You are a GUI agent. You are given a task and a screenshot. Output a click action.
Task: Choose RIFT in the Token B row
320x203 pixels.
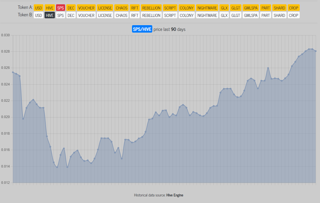(135, 15)
